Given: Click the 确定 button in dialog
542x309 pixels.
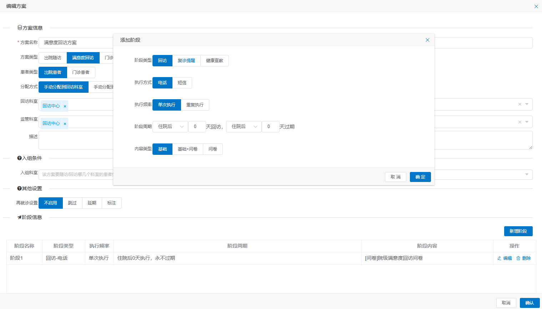Looking at the screenshot, I should coord(420,177).
